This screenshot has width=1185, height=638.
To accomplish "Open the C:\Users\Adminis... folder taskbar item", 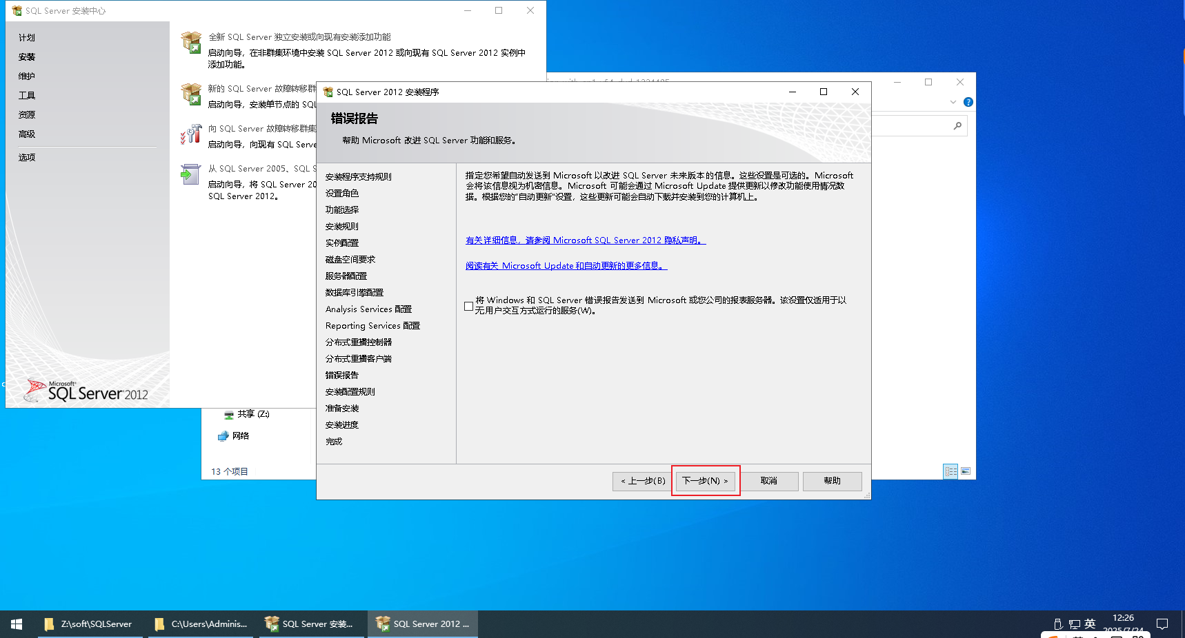I will tap(201, 624).
